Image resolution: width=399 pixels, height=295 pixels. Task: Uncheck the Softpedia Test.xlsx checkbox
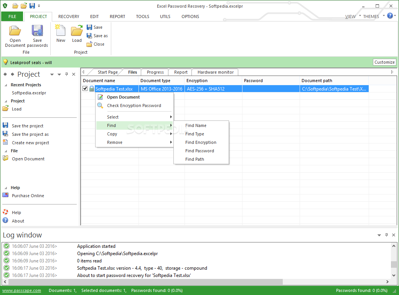click(x=85, y=89)
